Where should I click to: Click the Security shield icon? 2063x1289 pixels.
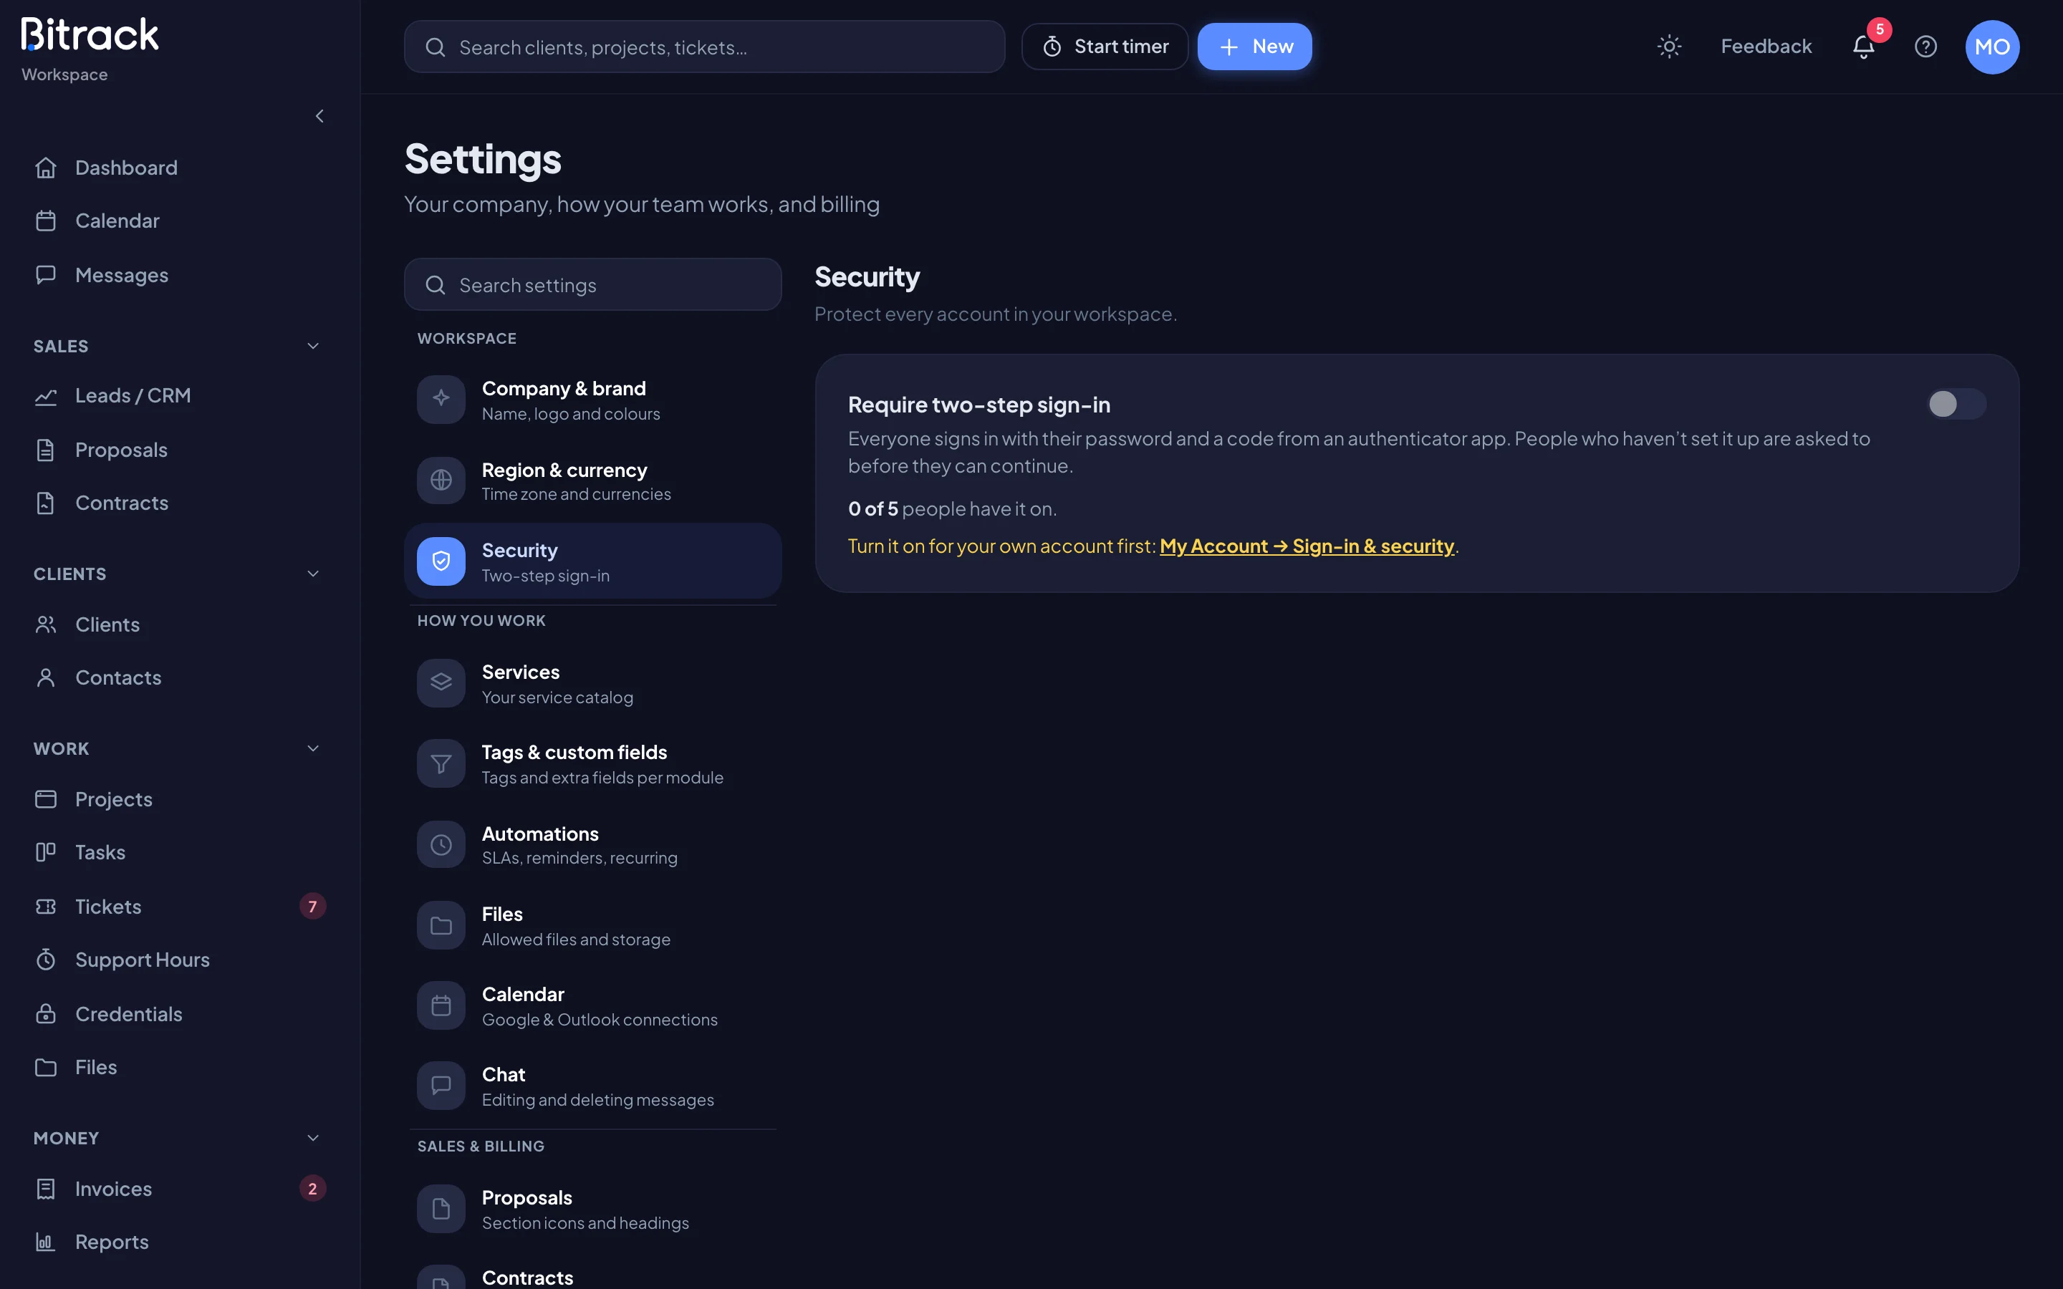441,561
